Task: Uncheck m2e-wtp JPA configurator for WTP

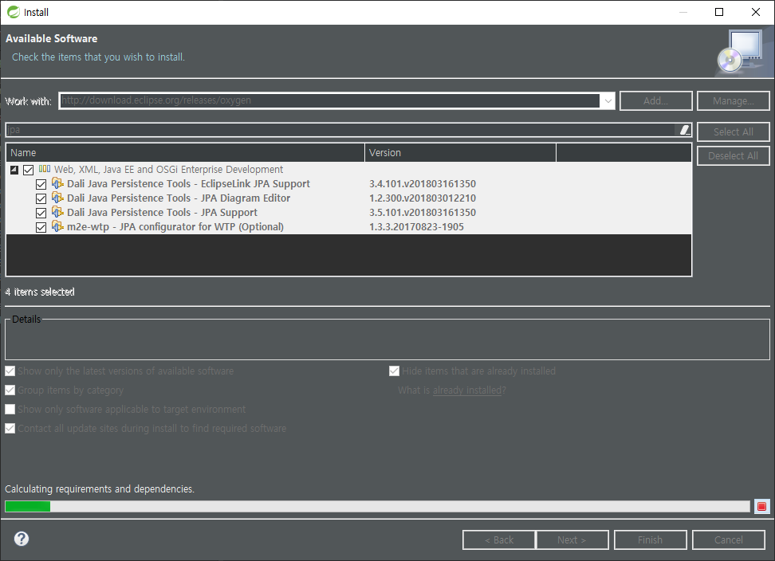Action: pyautogui.click(x=41, y=227)
